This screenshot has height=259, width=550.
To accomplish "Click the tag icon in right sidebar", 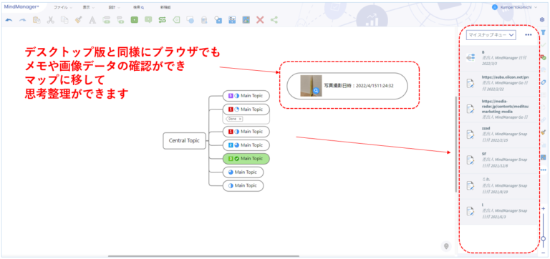I will tap(544, 82).
